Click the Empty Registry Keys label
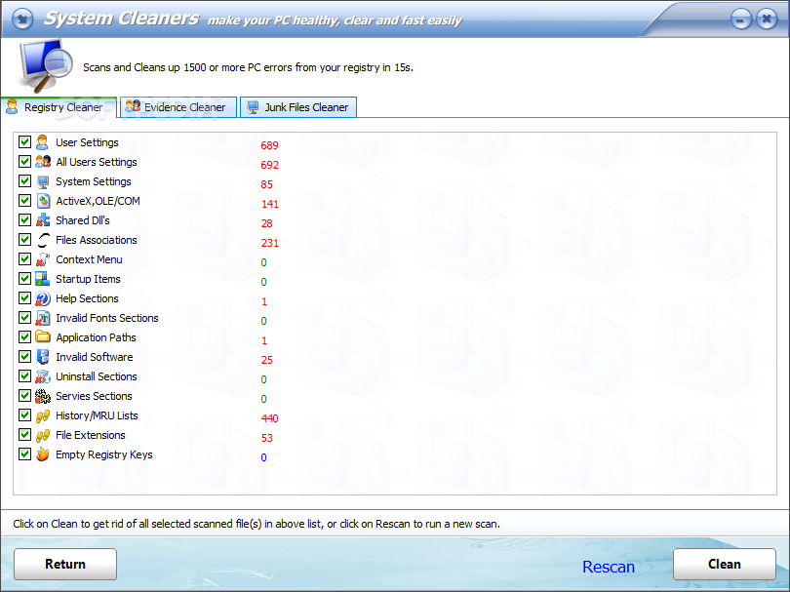Image resolution: width=790 pixels, height=592 pixels. click(103, 454)
